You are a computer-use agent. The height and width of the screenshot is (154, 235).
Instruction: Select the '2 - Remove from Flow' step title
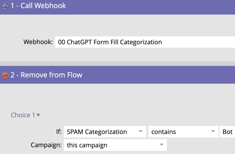click(46, 75)
